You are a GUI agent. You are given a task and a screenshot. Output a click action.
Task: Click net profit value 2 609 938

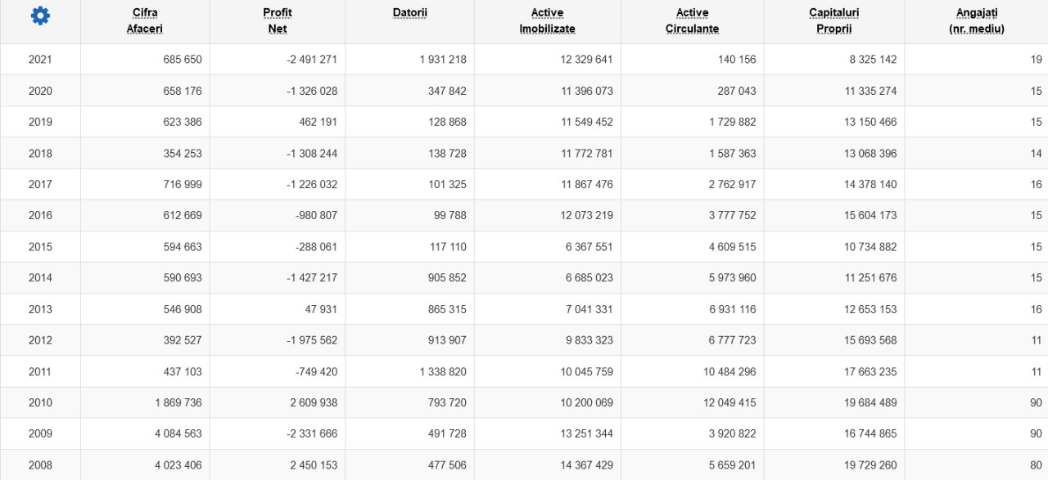(x=314, y=402)
